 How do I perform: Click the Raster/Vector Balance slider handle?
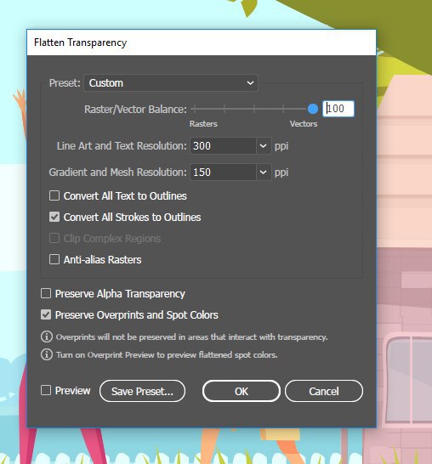[313, 109]
